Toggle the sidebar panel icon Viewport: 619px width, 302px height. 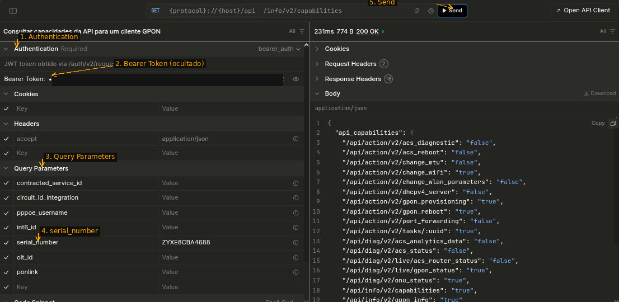tap(13, 11)
